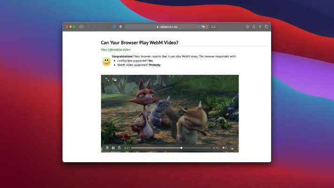Skip back 15 seconds in video
The height and width of the screenshot is (188, 334).
pos(107,148)
